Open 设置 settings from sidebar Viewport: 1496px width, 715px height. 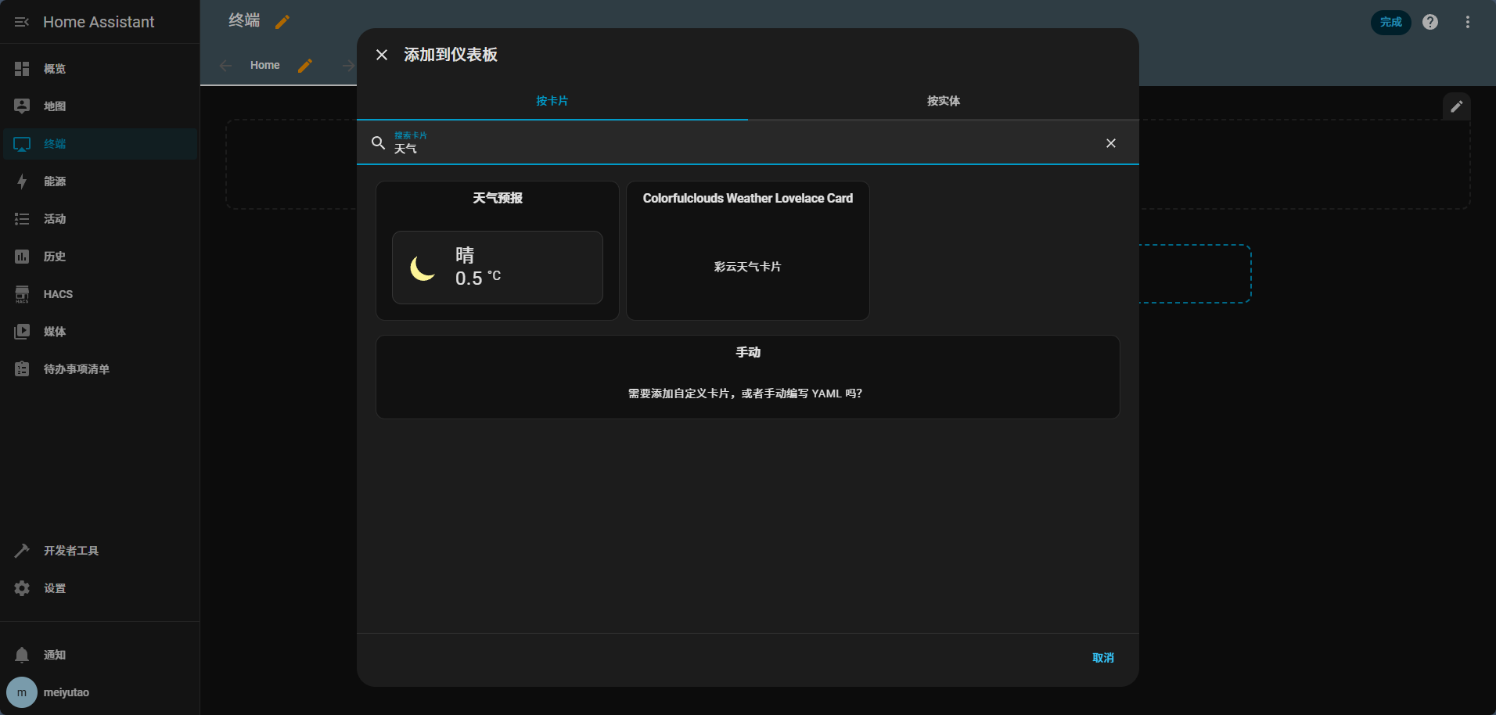click(x=55, y=588)
